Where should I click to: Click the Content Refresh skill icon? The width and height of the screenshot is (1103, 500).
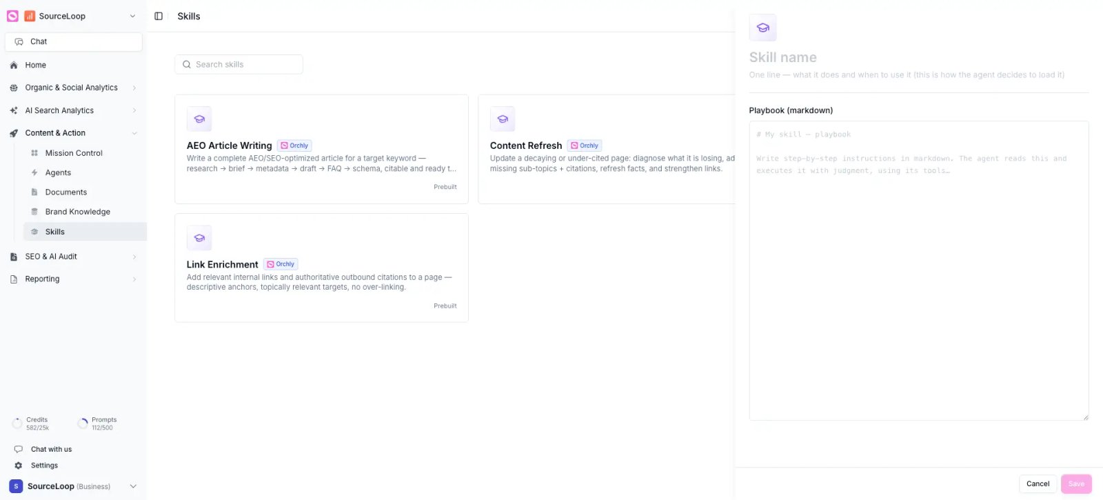[503, 119]
